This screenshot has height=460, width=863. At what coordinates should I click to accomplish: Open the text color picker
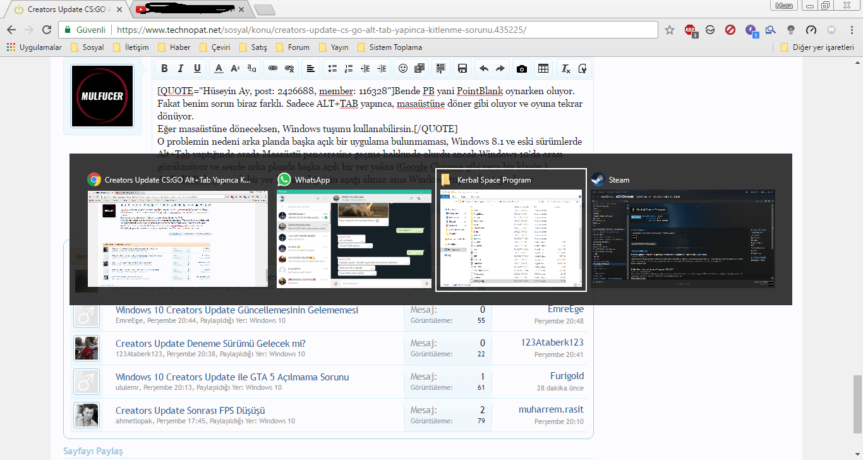coord(219,68)
